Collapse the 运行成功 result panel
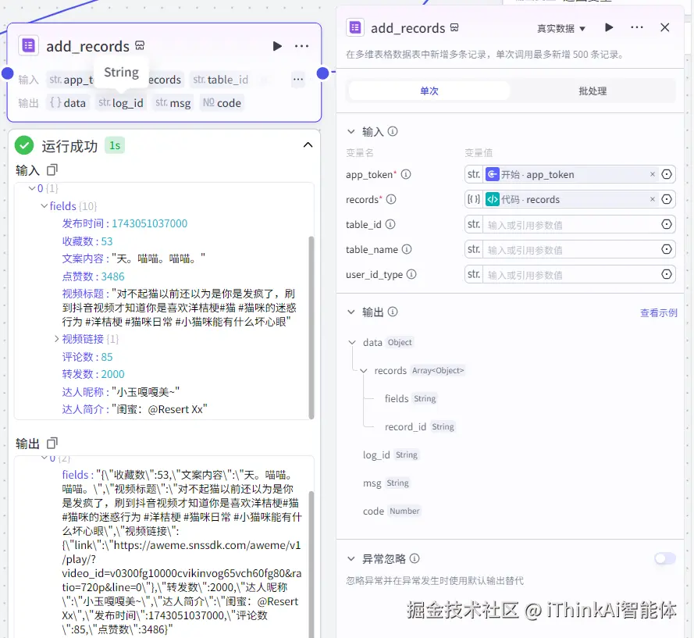Image resolution: width=694 pixels, height=638 pixels. coord(308,144)
